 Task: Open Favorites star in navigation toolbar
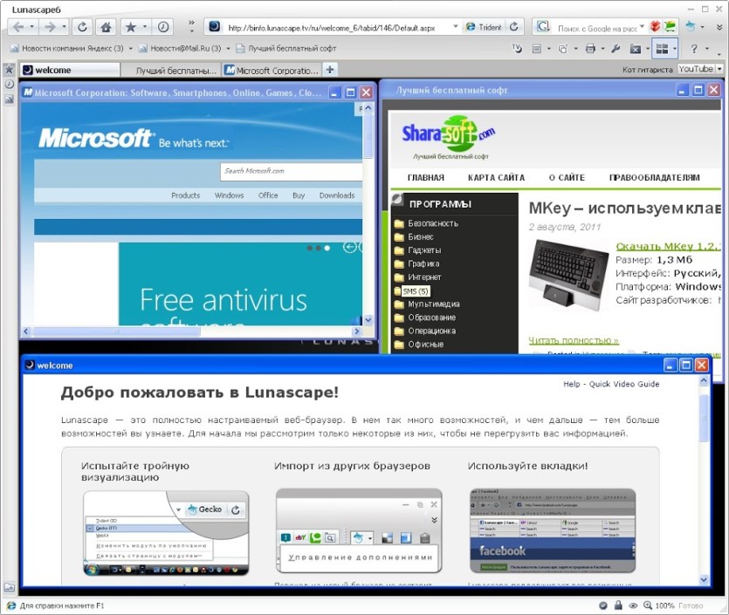click(131, 27)
